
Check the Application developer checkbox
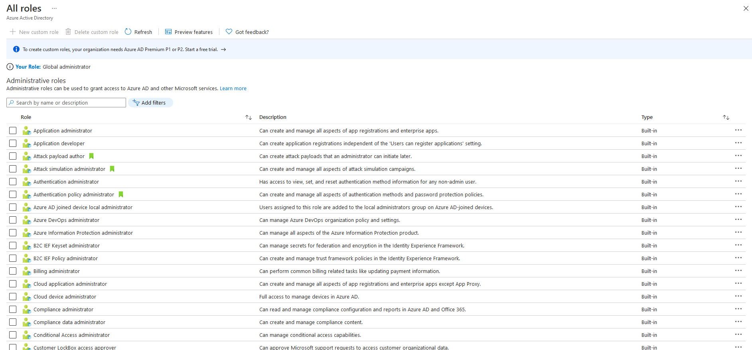(x=13, y=143)
